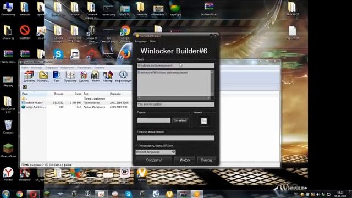Click the 'You are locked by' text field
Image resolution: width=352 pixels, height=198 pixels.
tap(176, 105)
